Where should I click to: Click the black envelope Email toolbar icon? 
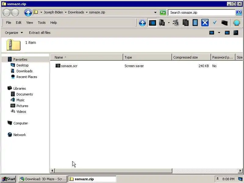click(x=224, y=23)
